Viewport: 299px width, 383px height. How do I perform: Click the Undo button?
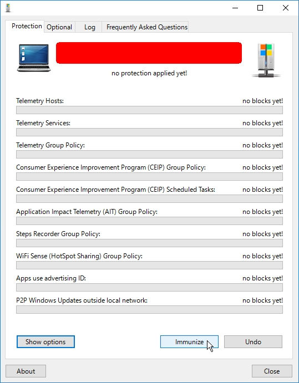253,342
